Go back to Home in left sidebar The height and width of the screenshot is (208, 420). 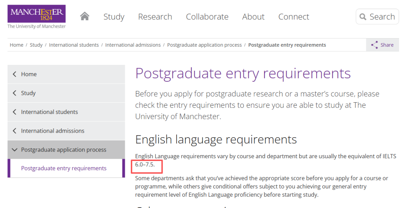coord(29,74)
